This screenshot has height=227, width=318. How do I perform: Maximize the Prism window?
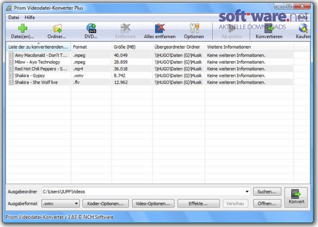[x=289, y=6]
